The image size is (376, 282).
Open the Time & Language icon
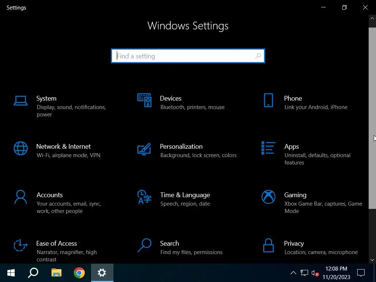click(144, 197)
